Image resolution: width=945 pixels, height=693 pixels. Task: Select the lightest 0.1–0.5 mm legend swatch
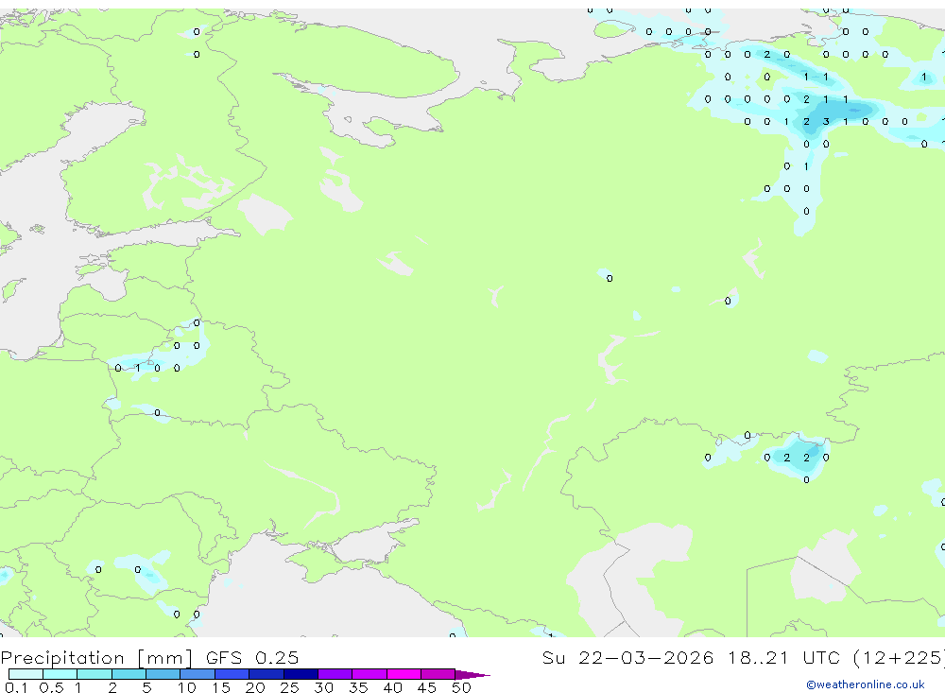tap(26, 674)
